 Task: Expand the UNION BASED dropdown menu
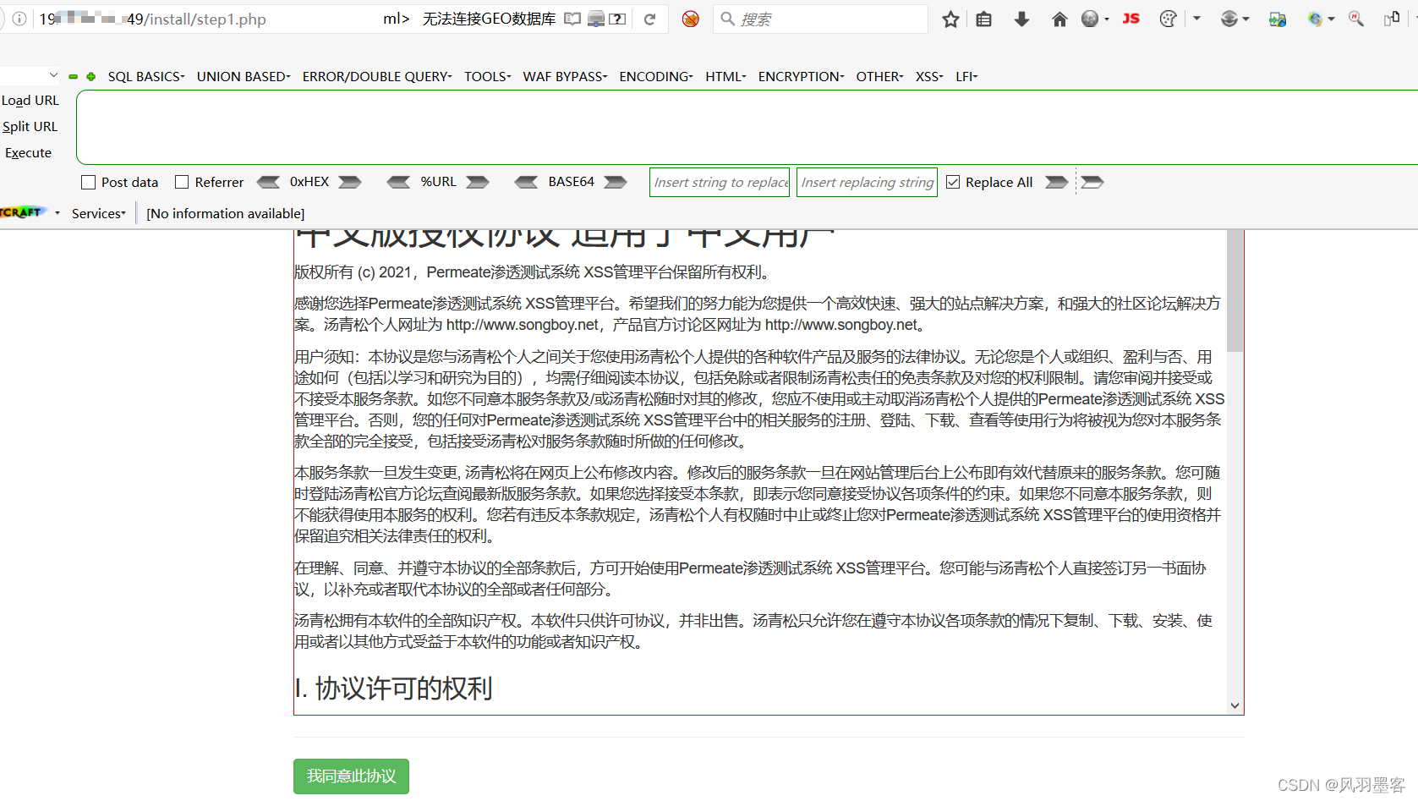coord(244,76)
